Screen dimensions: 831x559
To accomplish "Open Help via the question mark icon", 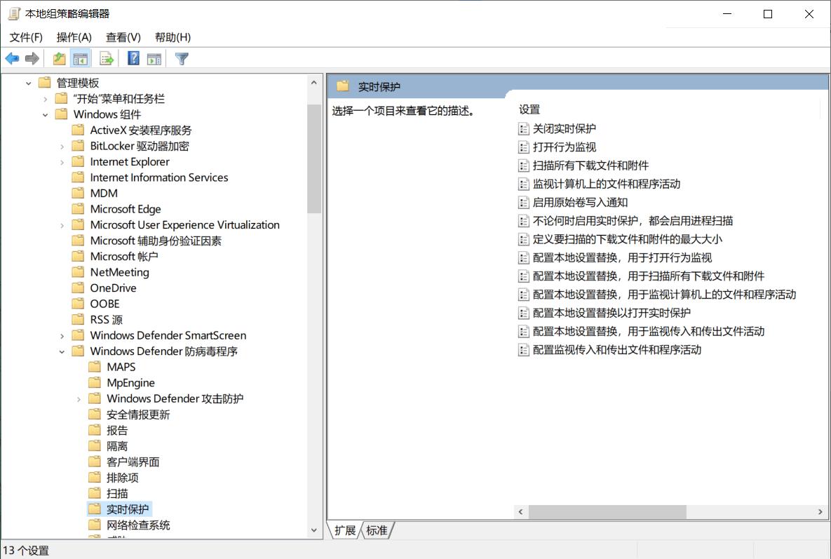I will click(x=133, y=58).
